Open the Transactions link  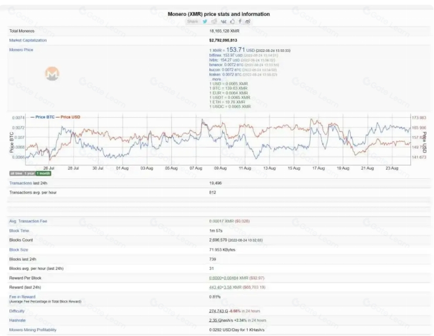tap(20, 183)
